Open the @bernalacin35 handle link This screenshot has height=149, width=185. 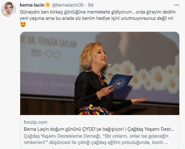click(x=68, y=5)
